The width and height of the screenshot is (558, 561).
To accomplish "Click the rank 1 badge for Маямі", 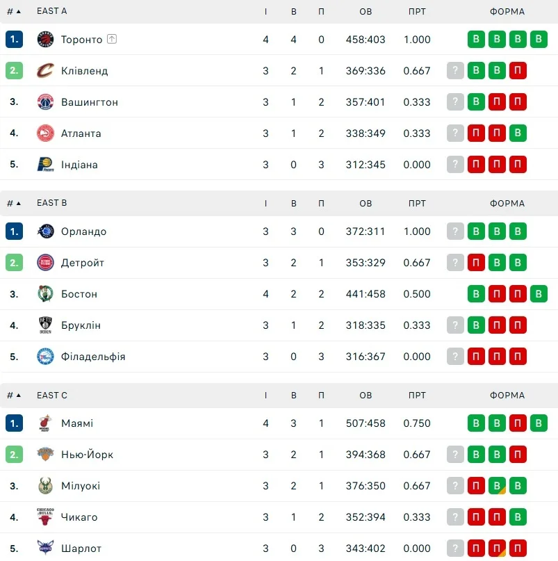I will point(14,423).
